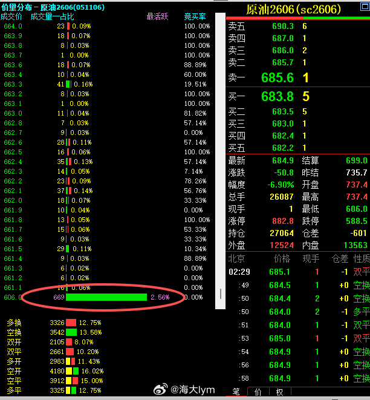Click the 买二 bid price 683.5
This screenshot has height=400, width=370.
point(283,111)
